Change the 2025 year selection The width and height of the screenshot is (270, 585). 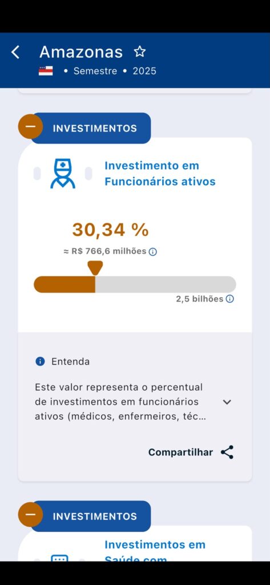point(144,71)
